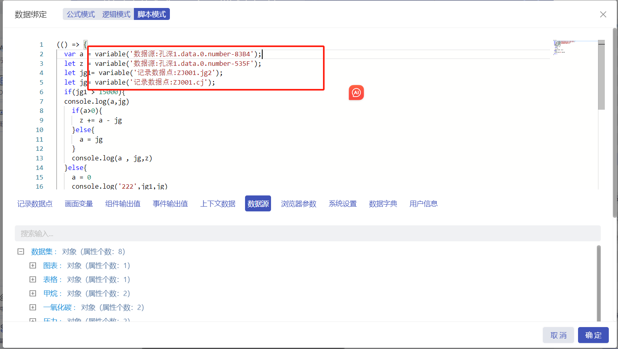The height and width of the screenshot is (349, 618).
Task: Click console.log('222',jg1,jg) on line 16
Action: tap(120, 186)
